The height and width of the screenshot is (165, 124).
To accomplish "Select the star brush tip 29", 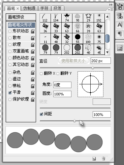I will (88, 18).
